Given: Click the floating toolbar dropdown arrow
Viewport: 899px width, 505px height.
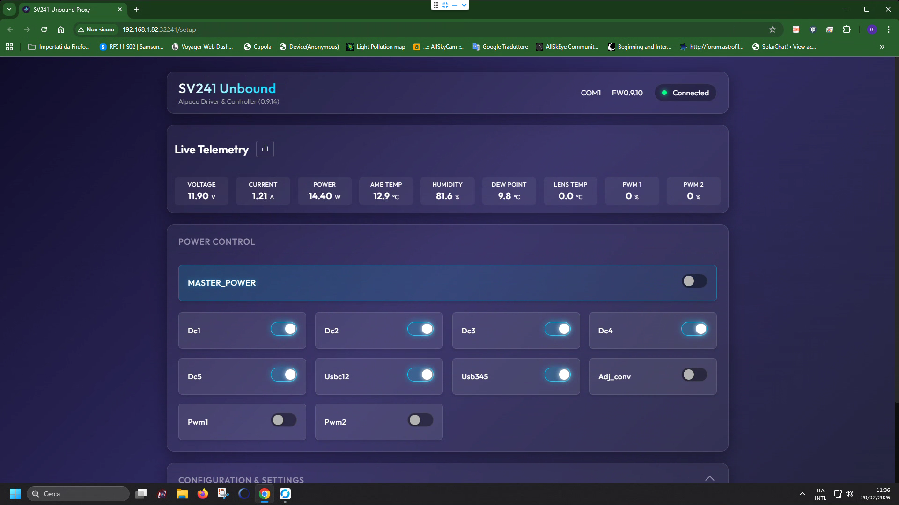Looking at the screenshot, I should 464,5.
